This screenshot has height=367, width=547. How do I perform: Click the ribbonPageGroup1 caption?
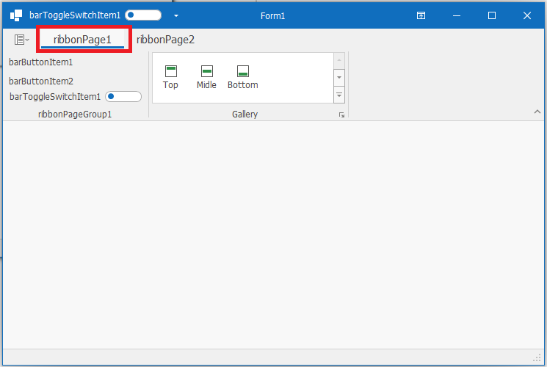pyautogui.click(x=75, y=114)
